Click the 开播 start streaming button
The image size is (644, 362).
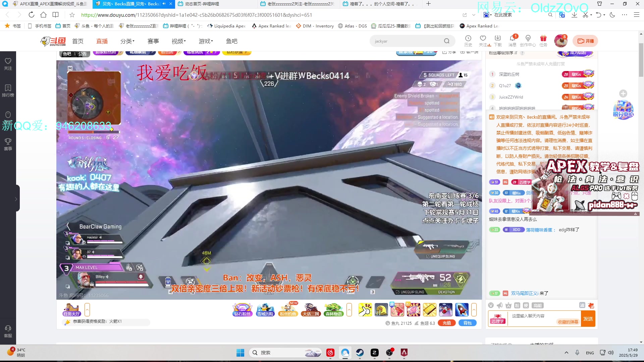coord(585,41)
